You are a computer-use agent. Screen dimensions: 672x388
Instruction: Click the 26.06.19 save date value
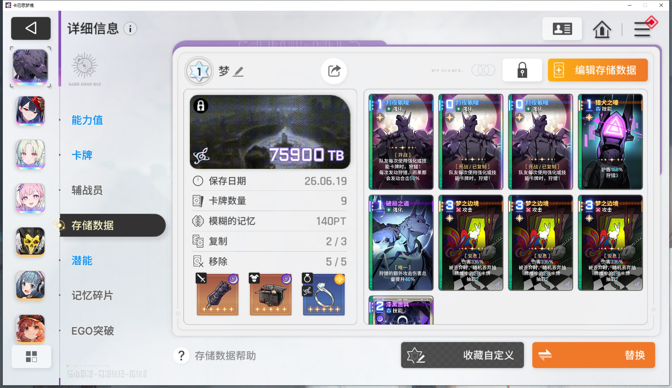point(326,181)
